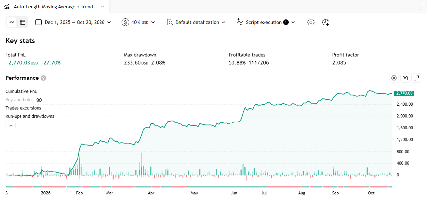
Task: Maximize the strategy tester panel
Action: tap(421, 7)
